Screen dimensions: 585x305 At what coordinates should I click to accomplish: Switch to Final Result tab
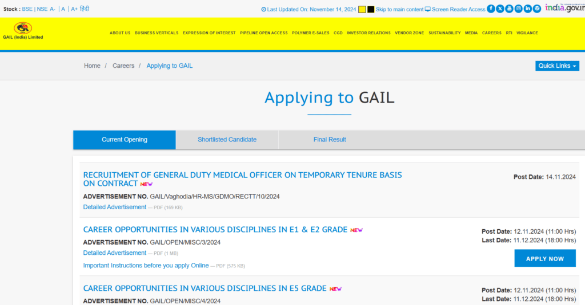[x=330, y=140]
